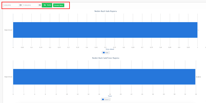Click the end date field 11.08.2018
206x103 pixels.
click(x=30, y=5)
